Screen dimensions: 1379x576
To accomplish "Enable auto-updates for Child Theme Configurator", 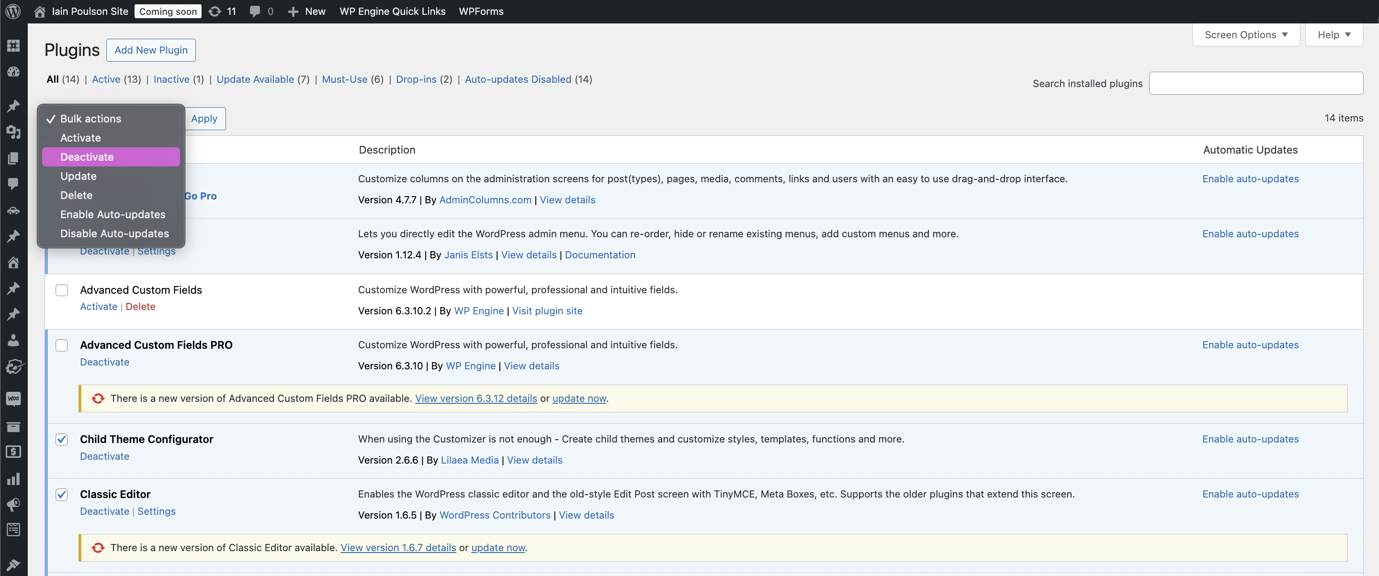I will [x=1250, y=439].
